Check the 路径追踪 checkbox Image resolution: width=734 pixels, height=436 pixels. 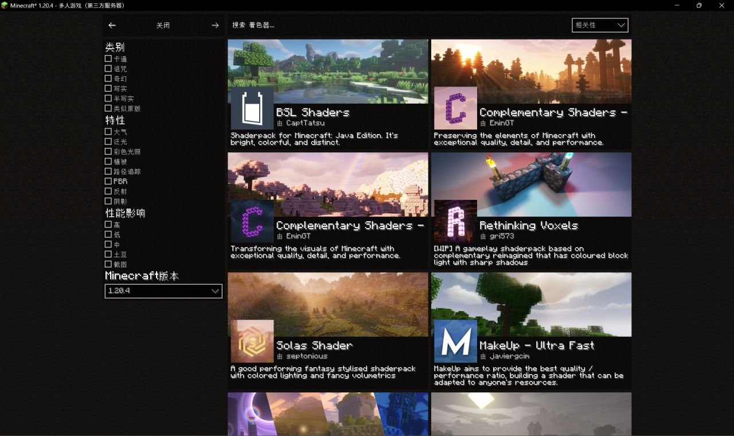coord(108,171)
